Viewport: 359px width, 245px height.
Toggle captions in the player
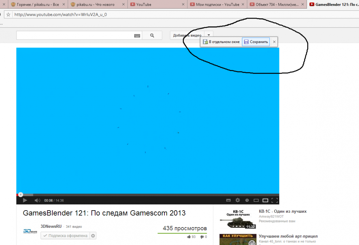pyautogui.click(x=228, y=200)
